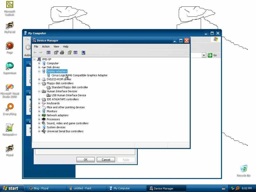The height and width of the screenshot is (192, 256).
Task: Expand the Network adapters category
Action: (39, 115)
